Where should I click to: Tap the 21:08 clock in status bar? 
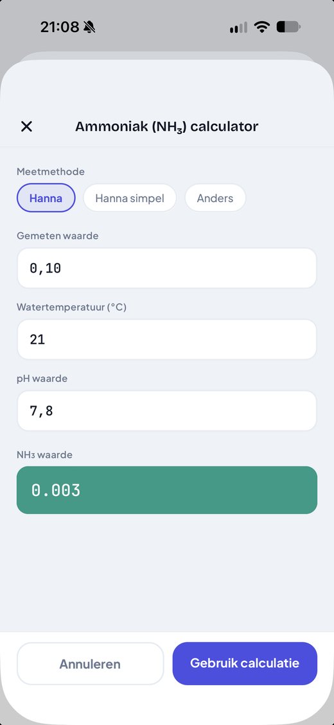pyautogui.click(x=60, y=28)
